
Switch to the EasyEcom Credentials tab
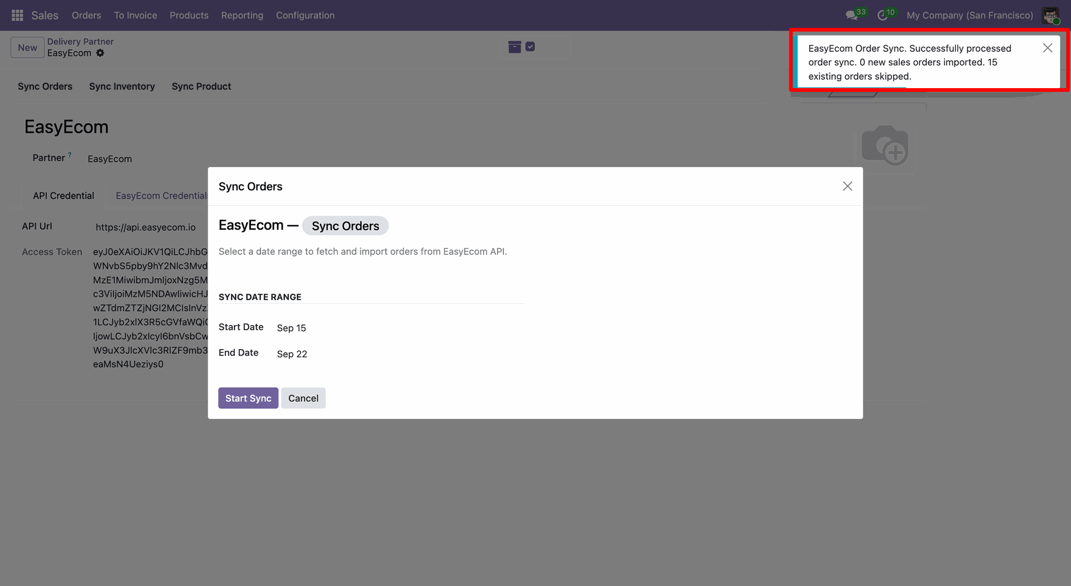(x=162, y=196)
